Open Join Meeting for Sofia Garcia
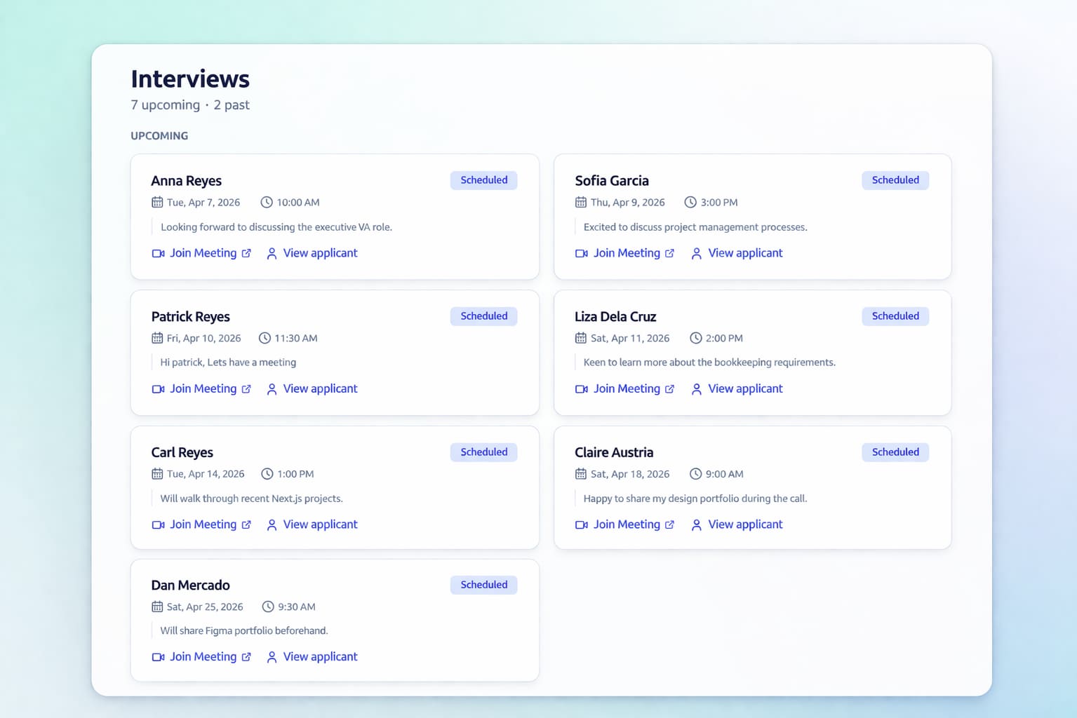 627,253
